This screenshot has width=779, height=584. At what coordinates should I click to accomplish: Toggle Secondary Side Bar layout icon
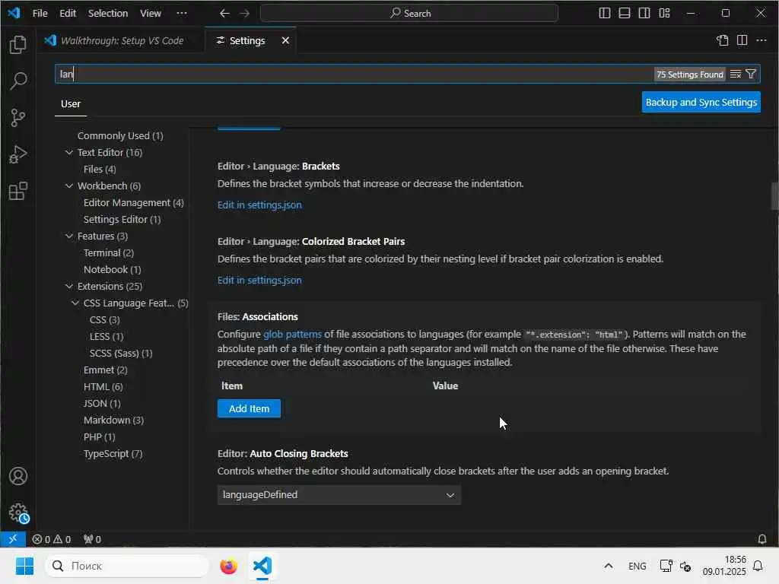click(x=644, y=14)
